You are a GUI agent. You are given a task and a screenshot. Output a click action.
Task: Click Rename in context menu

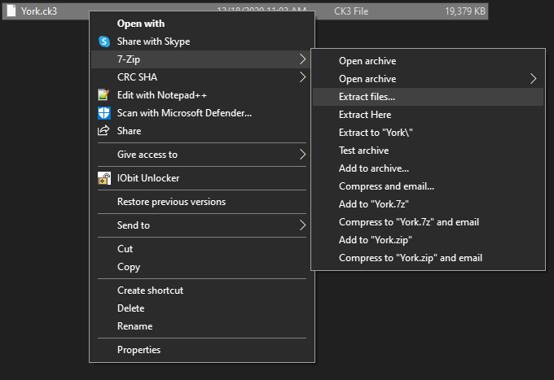click(x=134, y=326)
